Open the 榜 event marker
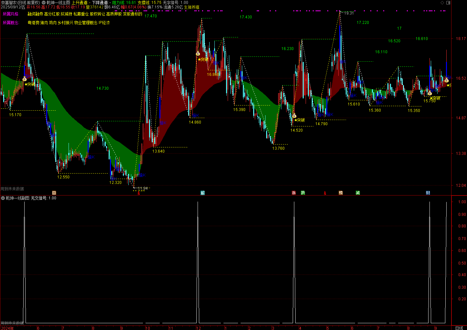The image size is (467, 330). [341, 193]
